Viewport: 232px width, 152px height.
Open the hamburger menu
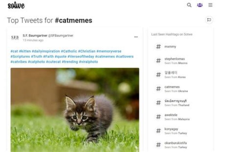click(x=210, y=5)
